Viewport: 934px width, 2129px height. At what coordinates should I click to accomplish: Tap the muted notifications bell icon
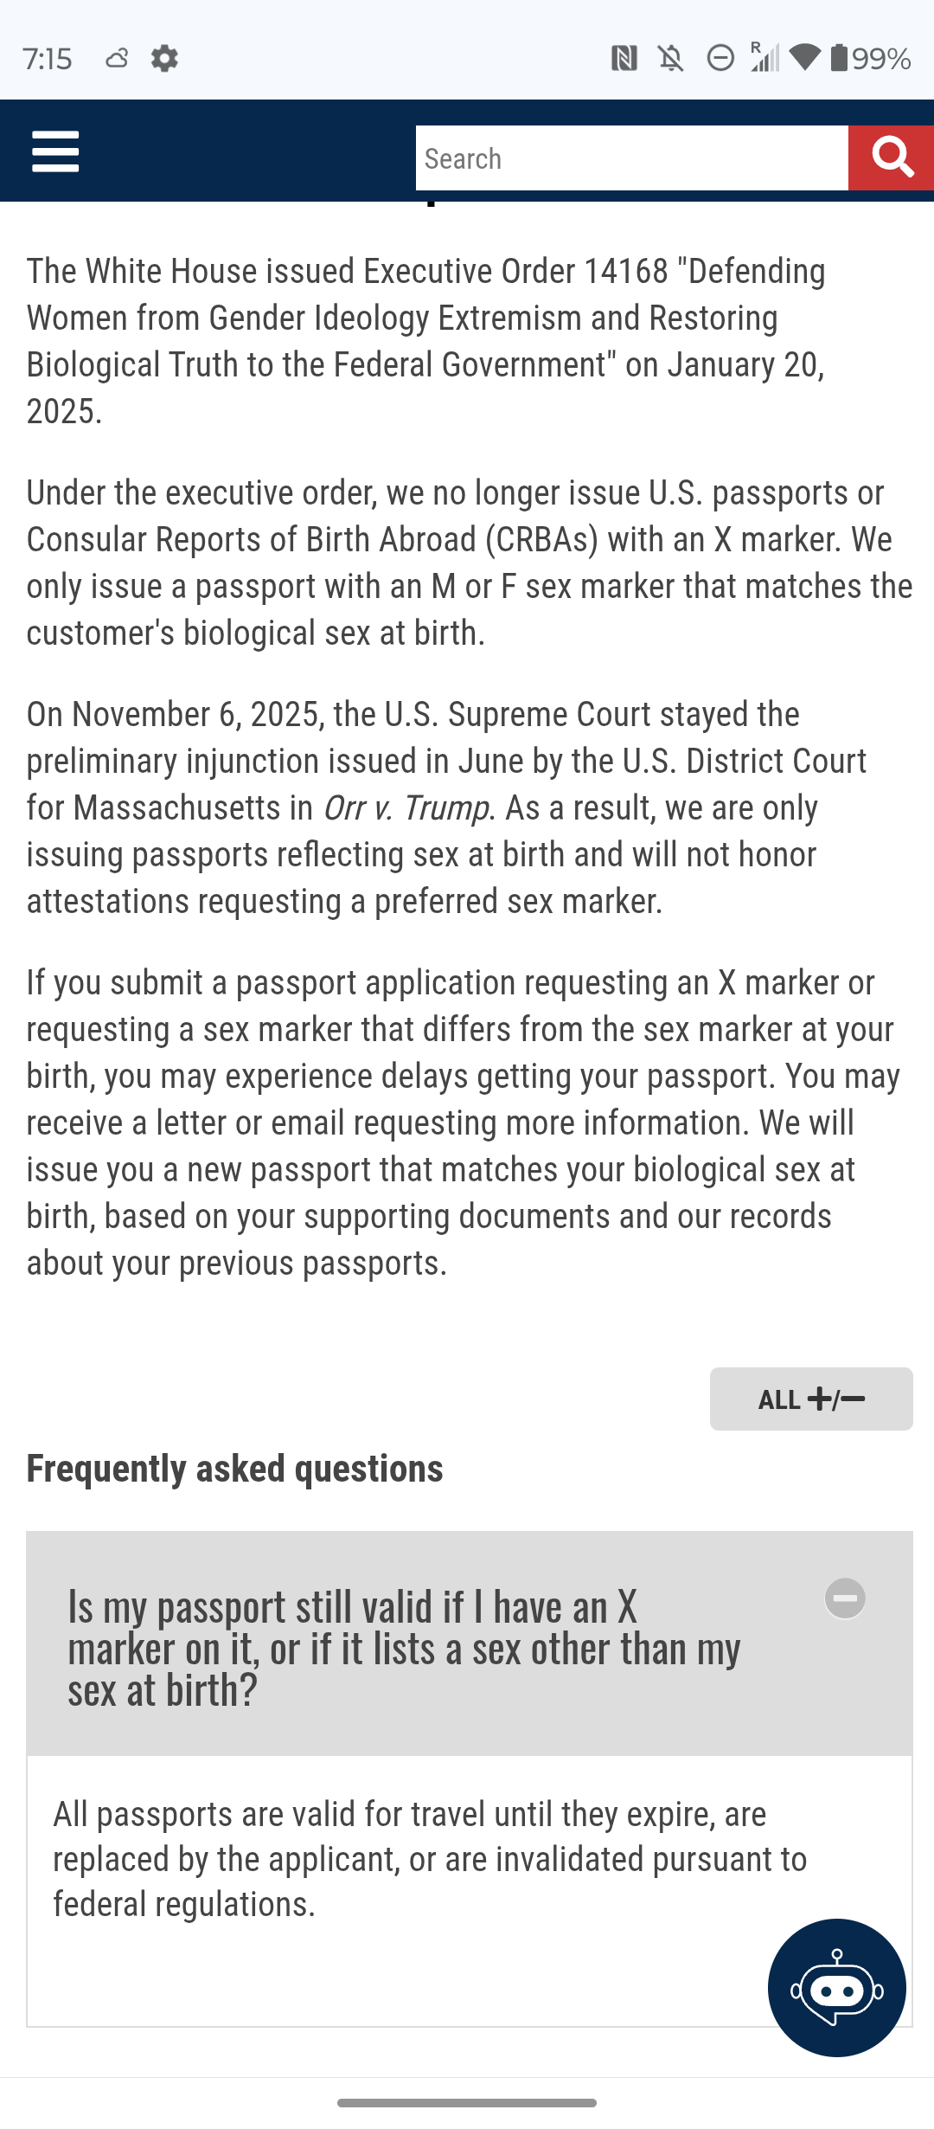point(670,58)
